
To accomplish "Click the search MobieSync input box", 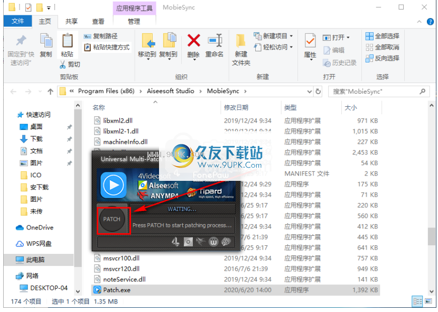I will click(378, 91).
